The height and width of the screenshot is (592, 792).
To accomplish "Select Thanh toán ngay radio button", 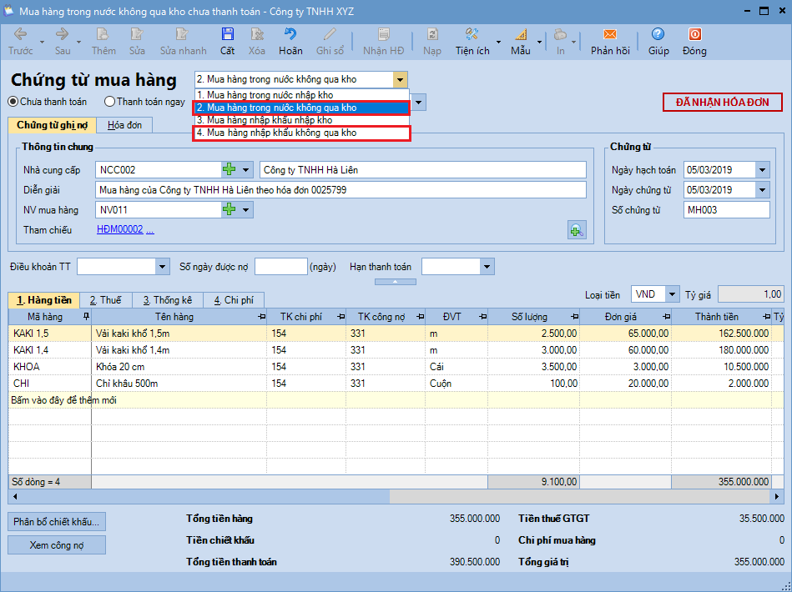I will pyautogui.click(x=110, y=102).
